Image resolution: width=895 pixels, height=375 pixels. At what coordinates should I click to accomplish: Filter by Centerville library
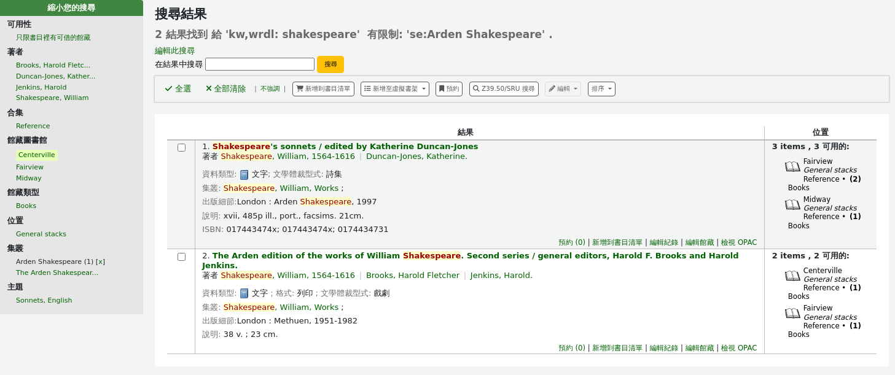[x=37, y=155]
